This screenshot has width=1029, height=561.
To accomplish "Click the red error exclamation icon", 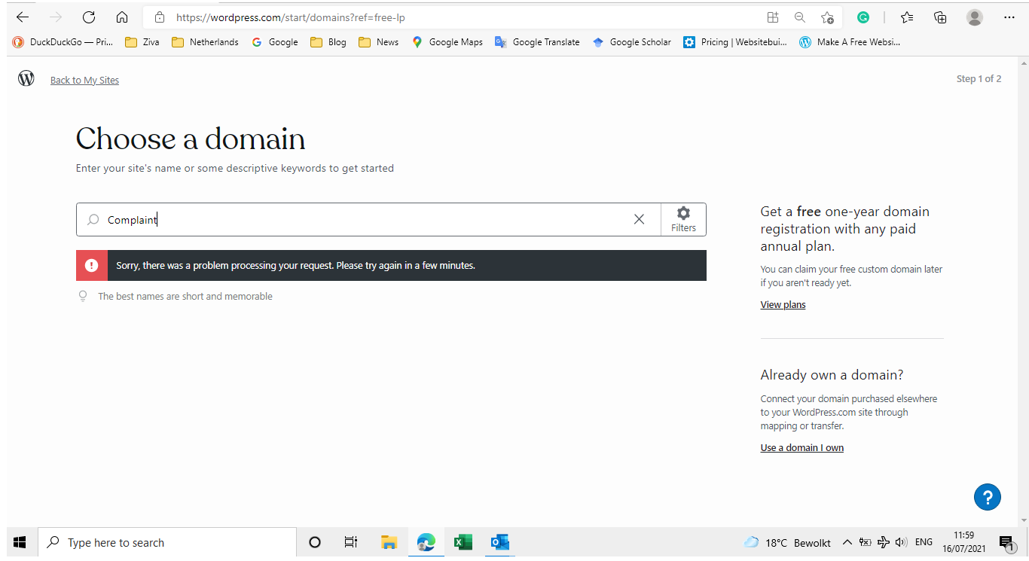I will click(x=92, y=265).
